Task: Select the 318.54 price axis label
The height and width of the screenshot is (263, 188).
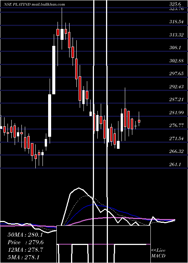Action: pyautogui.click(x=176, y=22)
